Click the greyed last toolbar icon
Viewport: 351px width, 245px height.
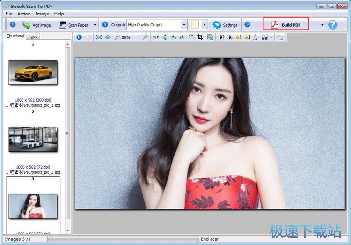(x=280, y=37)
